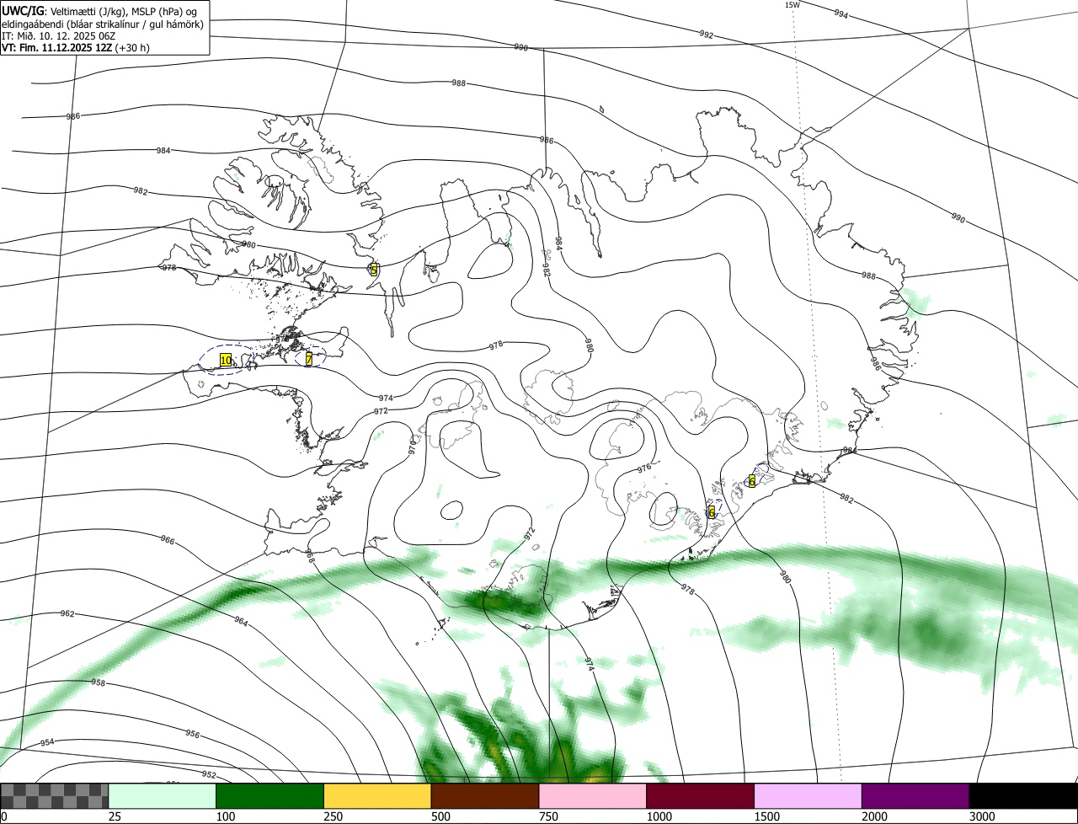Click the legend scale value 1500
This screenshot has height=824, width=1078.
pos(766,816)
